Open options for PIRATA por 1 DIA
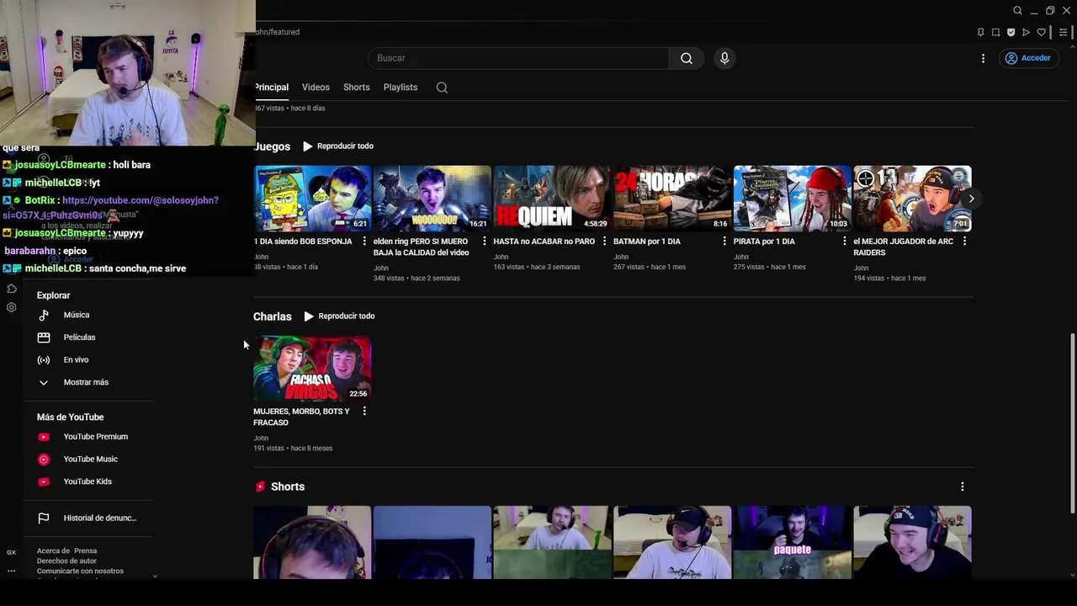Screen dimensions: 1077x606 pyautogui.click(x=845, y=242)
